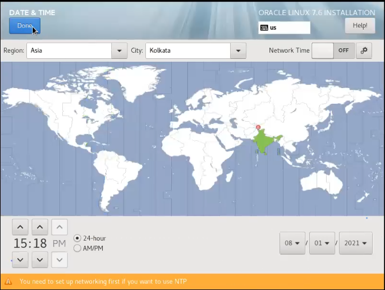Increase the minutes with up arrow
The image size is (385, 290).
click(x=40, y=227)
